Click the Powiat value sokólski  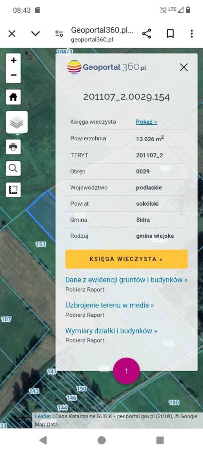[148, 204]
